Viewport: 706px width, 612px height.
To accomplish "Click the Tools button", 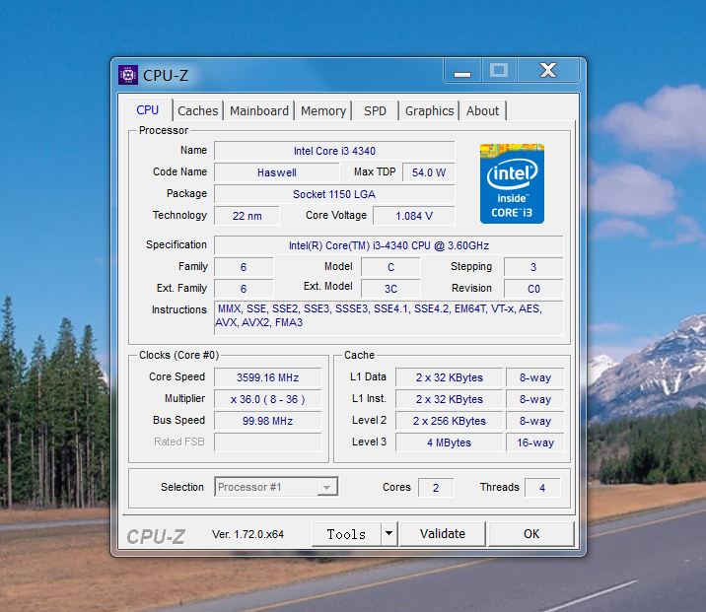I will point(346,533).
